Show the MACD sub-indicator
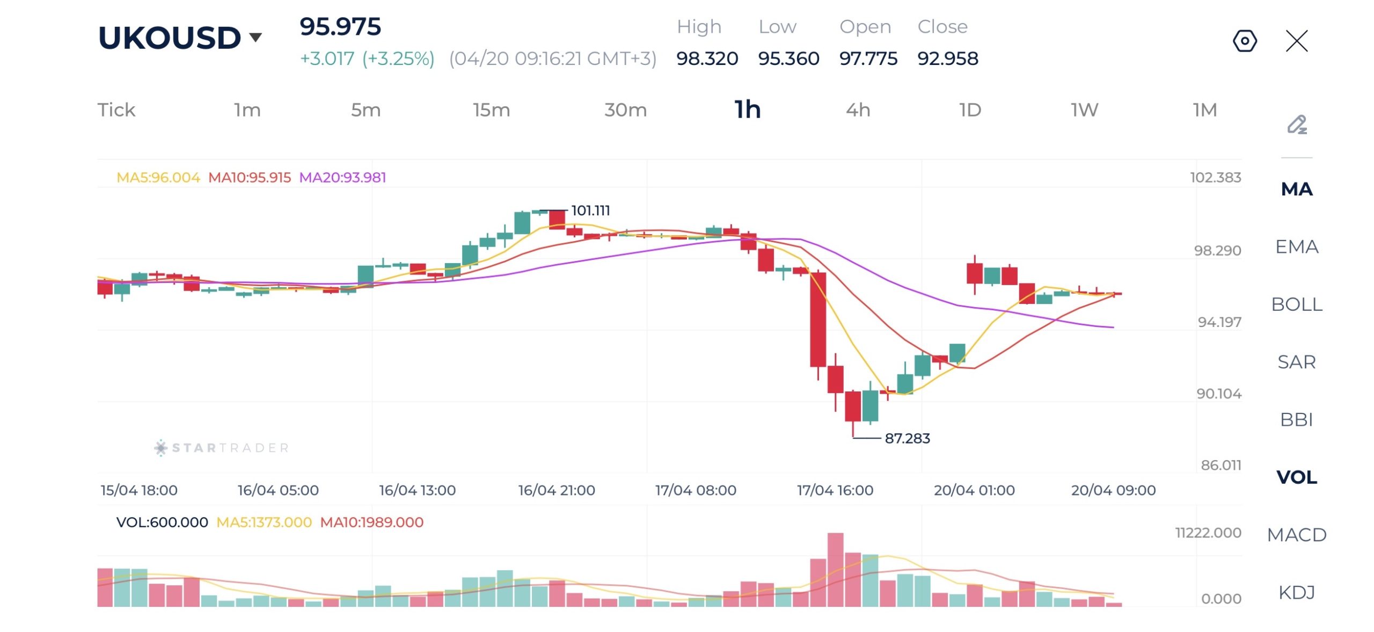 pos(1297,535)
